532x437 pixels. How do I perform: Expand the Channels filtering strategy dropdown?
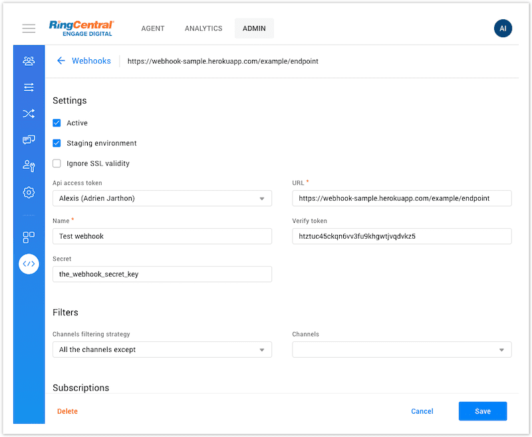tap(162, 349)
